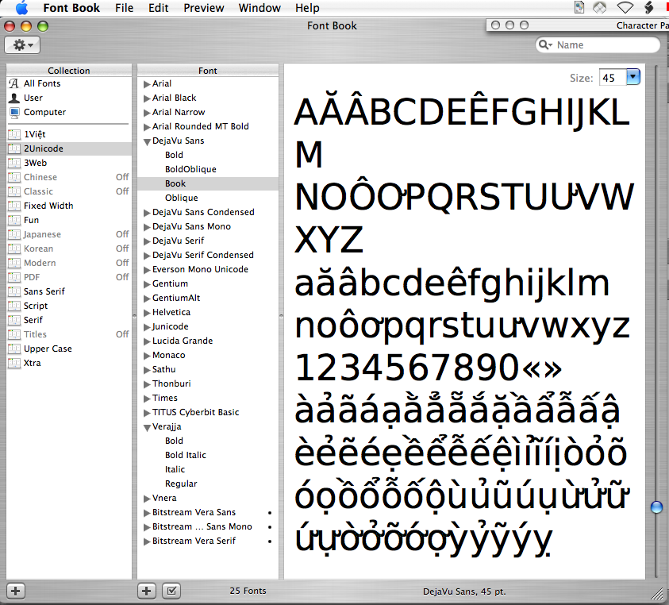The width and height of the screenshot is (669, 605).
Task: Click the PDF collection icon
Action: [14, 278]
